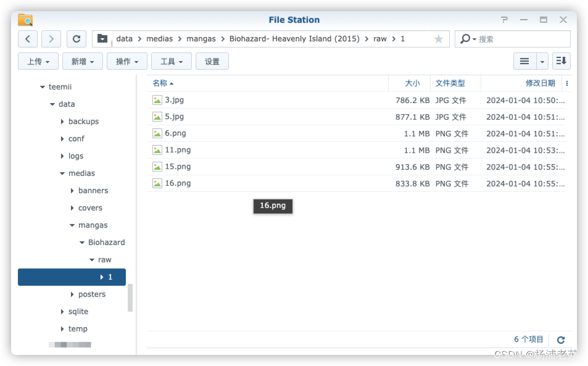Click the File Station folder logo
Screen dimensions: 588x366
point(25,20)
